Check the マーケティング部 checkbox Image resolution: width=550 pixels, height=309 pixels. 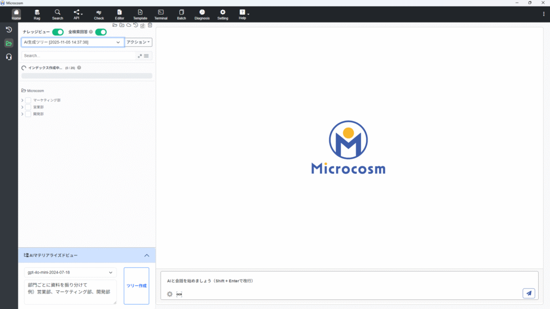28,100
